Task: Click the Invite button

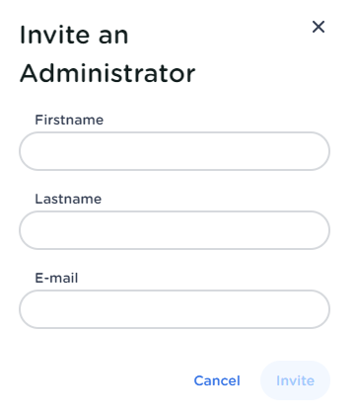Action: point(295,380)
